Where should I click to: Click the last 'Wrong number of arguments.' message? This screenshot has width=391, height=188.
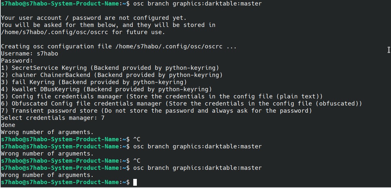pos(47,175)
